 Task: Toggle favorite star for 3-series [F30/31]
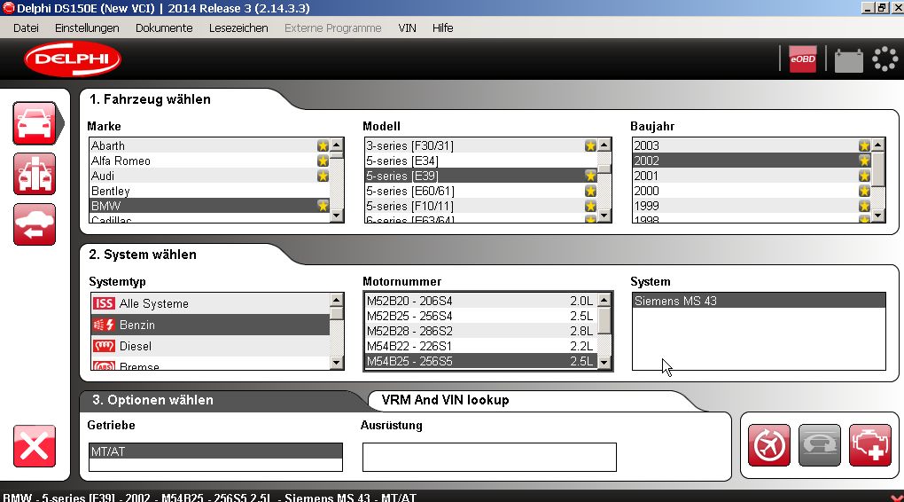(x=590, y=146)
